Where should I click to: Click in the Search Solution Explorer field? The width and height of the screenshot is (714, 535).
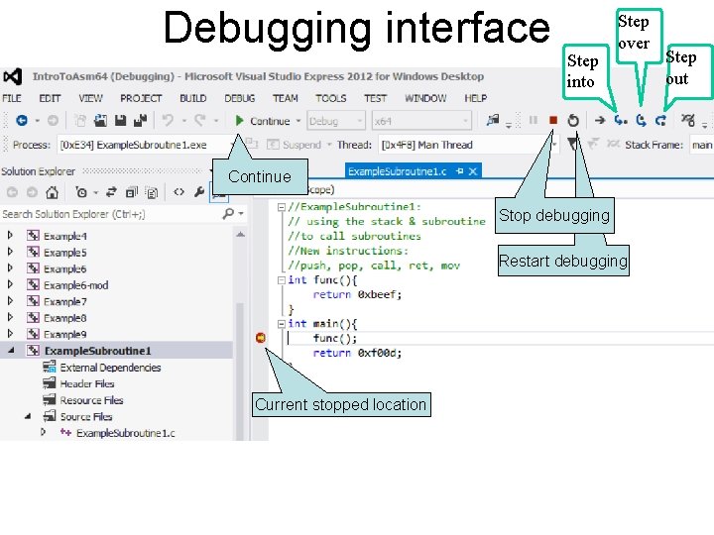109,214
